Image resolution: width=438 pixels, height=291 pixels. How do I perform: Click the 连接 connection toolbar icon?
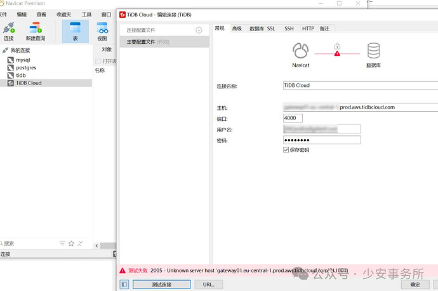pos(8,31)
